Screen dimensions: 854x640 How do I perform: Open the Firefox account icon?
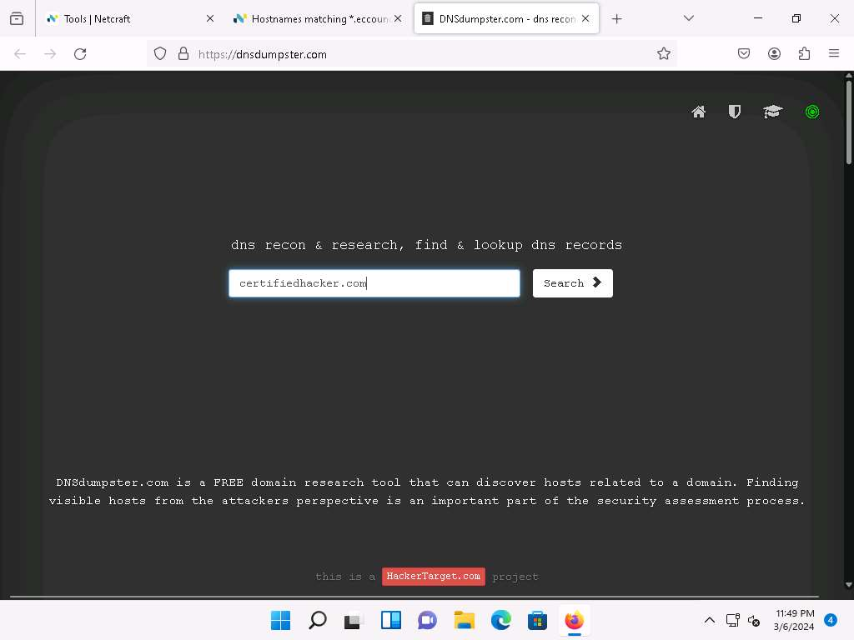774,53
